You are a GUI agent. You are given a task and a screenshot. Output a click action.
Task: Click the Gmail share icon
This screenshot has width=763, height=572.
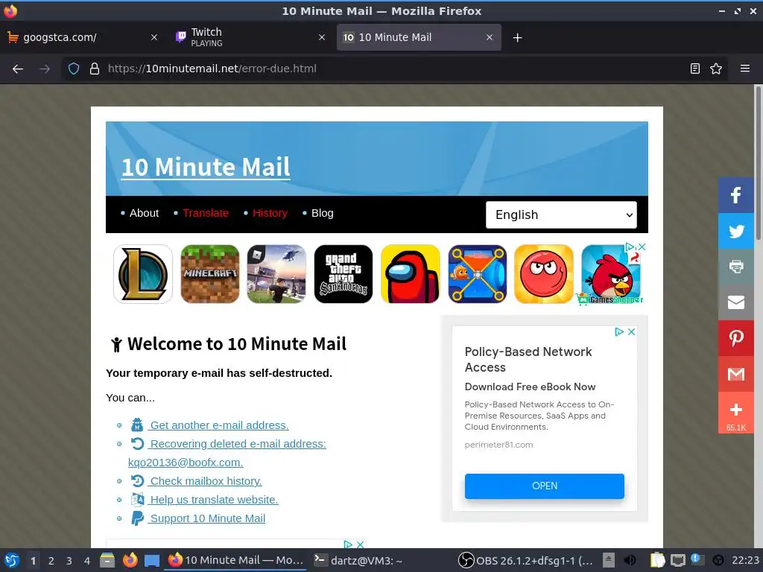[x=735, y=374]
